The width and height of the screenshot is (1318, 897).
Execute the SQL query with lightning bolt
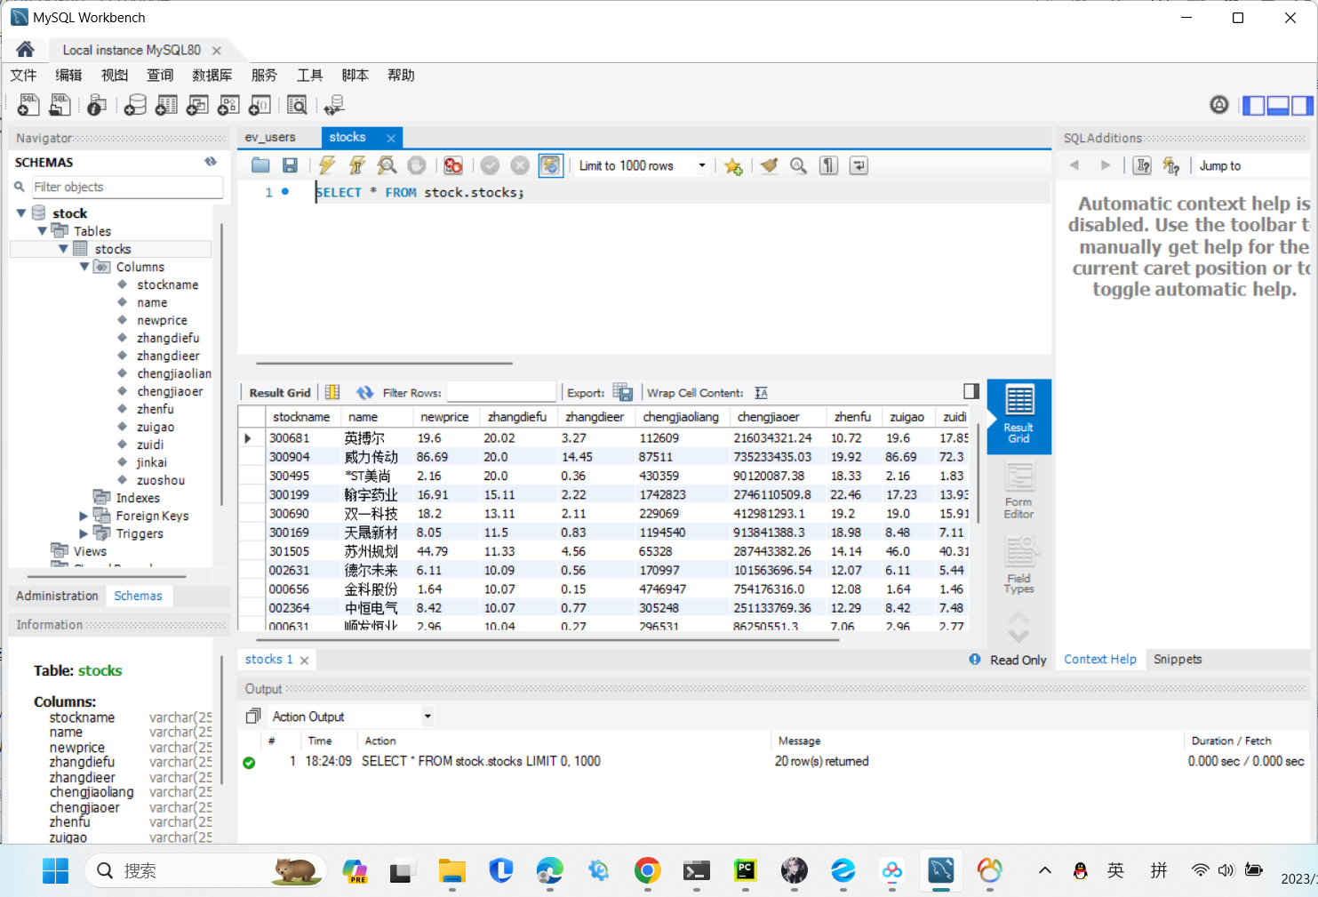327,165
